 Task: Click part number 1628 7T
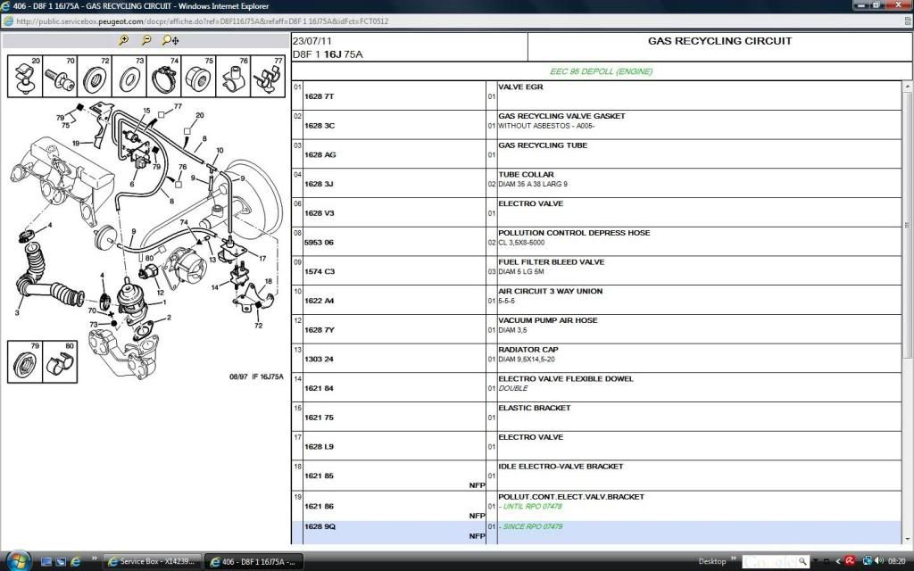coord(319,96)
